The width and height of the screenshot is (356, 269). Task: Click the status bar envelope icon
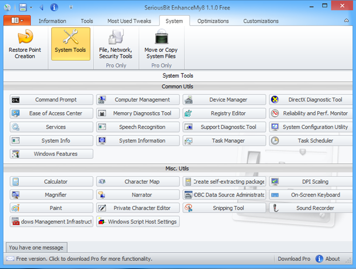coord(10,259)
